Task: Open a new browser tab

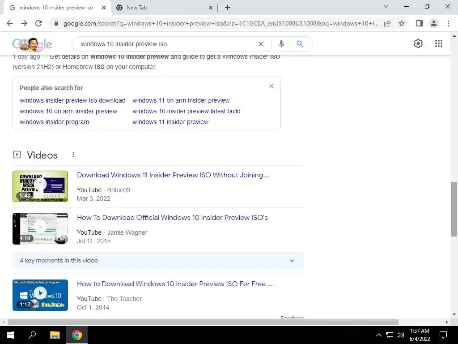Action: coord(228,8)
